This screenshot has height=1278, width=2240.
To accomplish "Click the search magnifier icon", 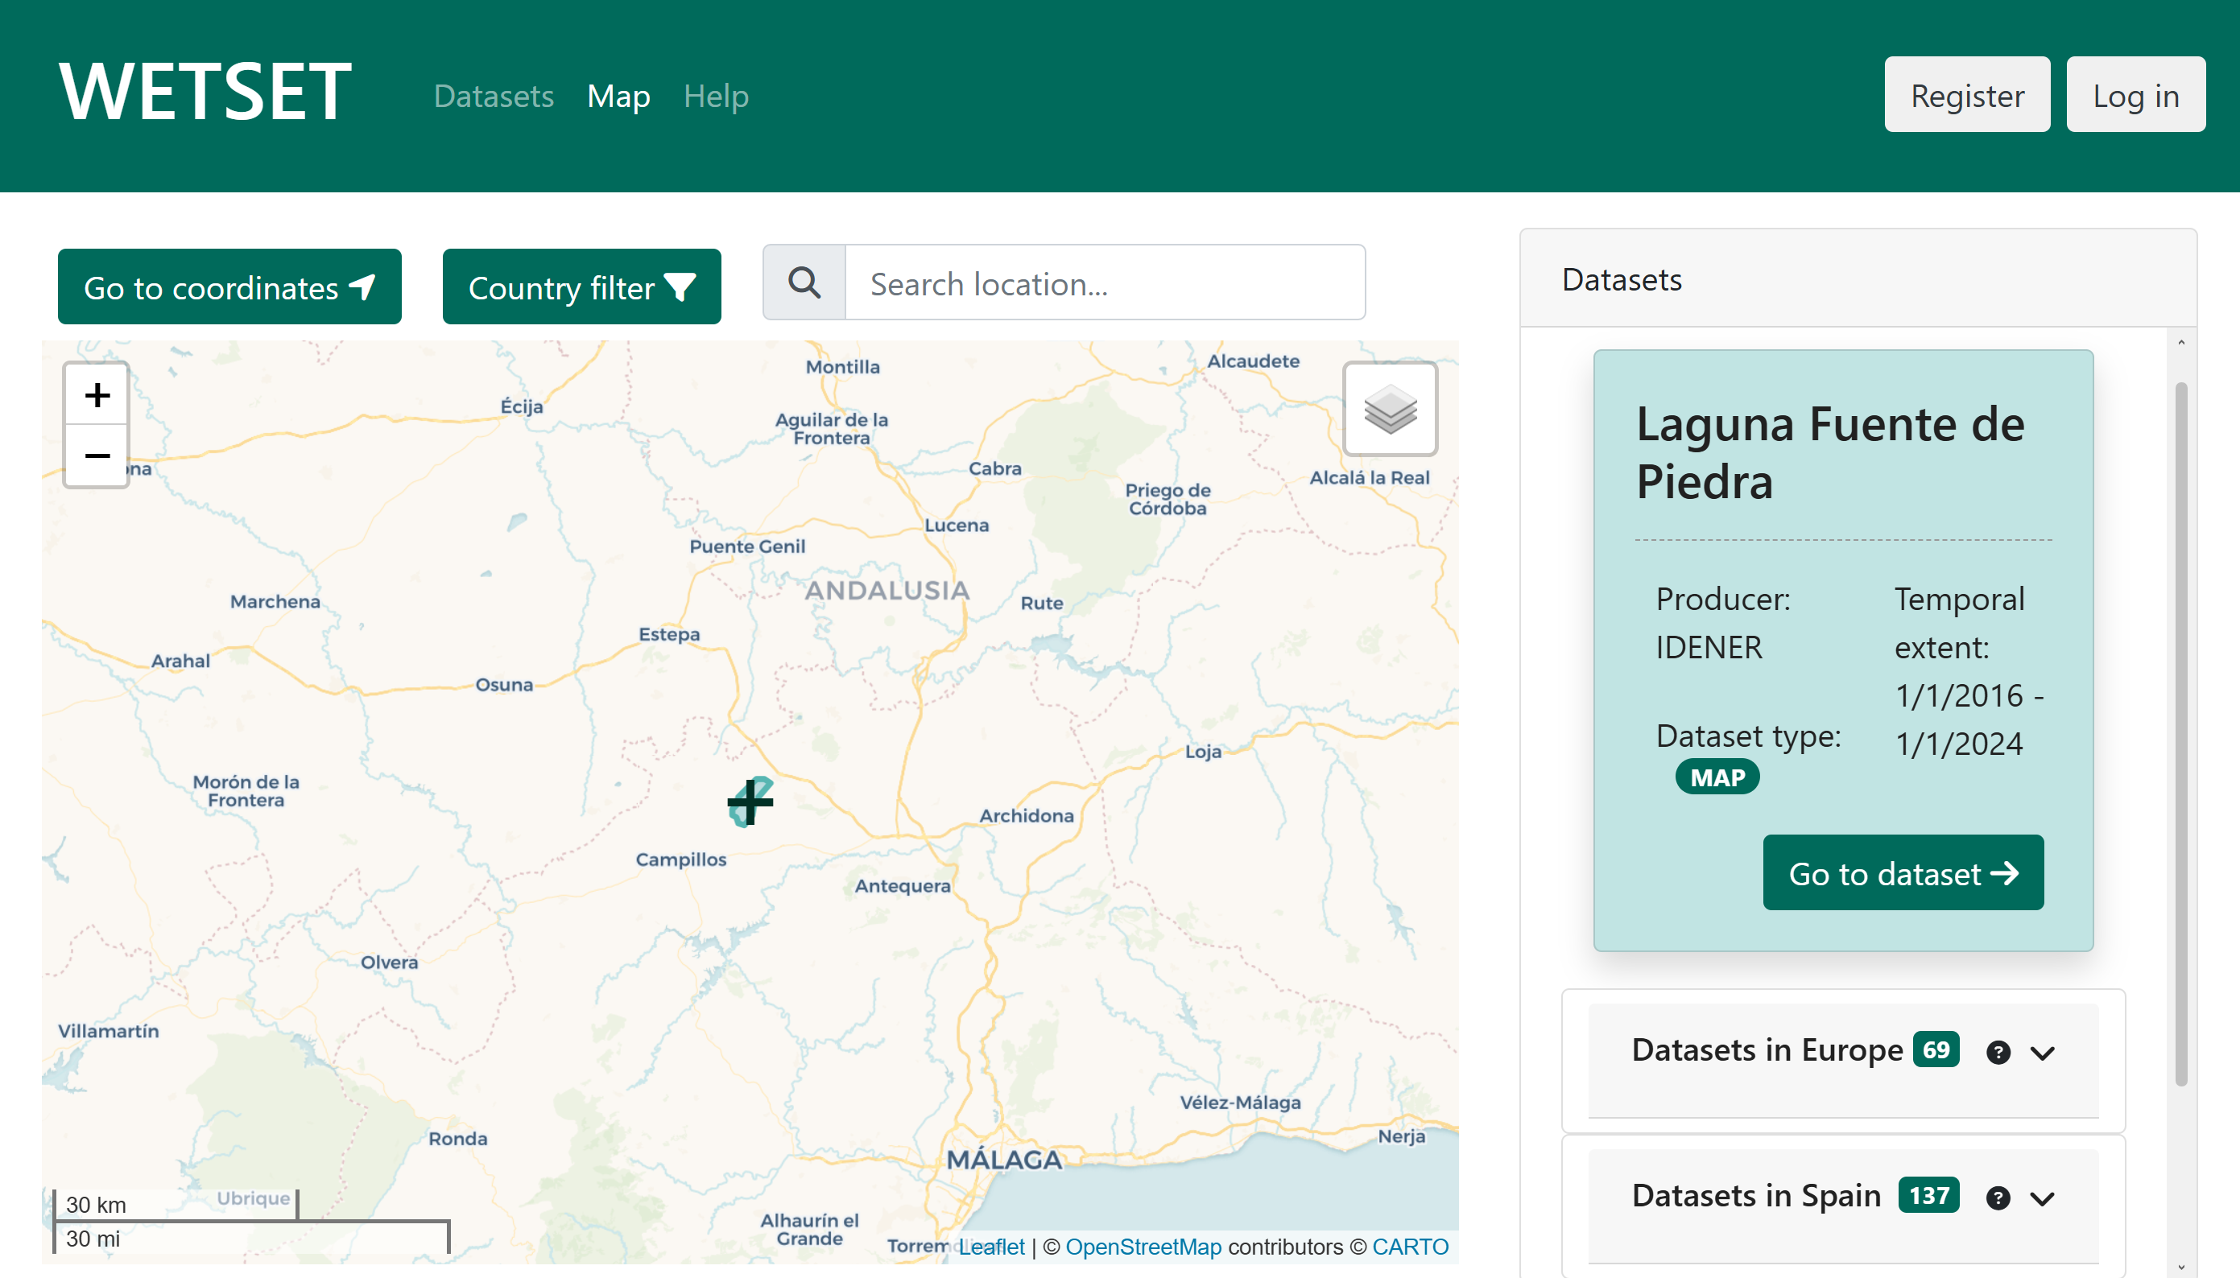I will (802, 282).
